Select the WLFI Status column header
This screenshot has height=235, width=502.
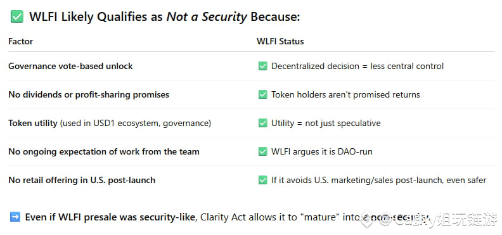tap(280, 42)
